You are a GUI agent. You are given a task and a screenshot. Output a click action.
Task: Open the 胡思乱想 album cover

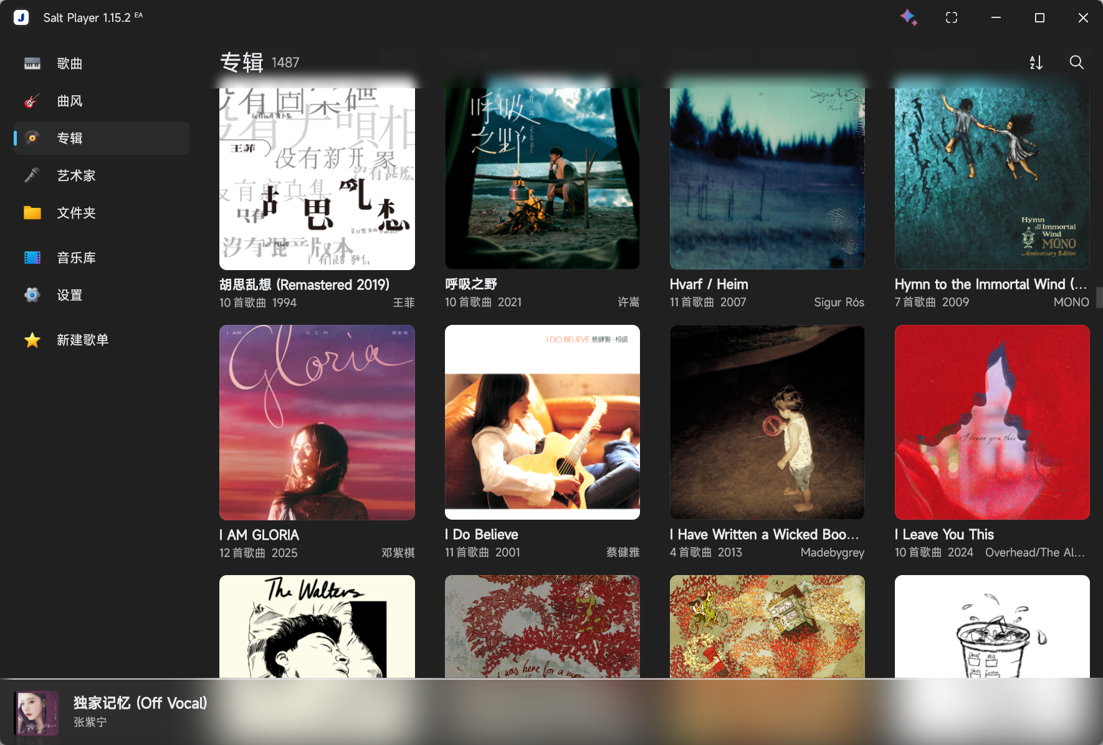coord(317,179)
